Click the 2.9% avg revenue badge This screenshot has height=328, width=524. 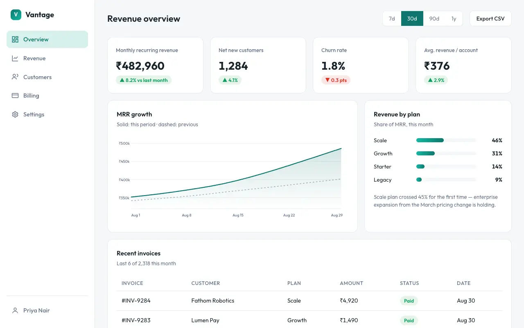coord(436,80)
